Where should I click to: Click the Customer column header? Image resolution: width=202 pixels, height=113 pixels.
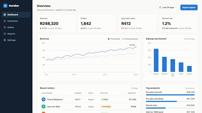[x=47, y=93]
